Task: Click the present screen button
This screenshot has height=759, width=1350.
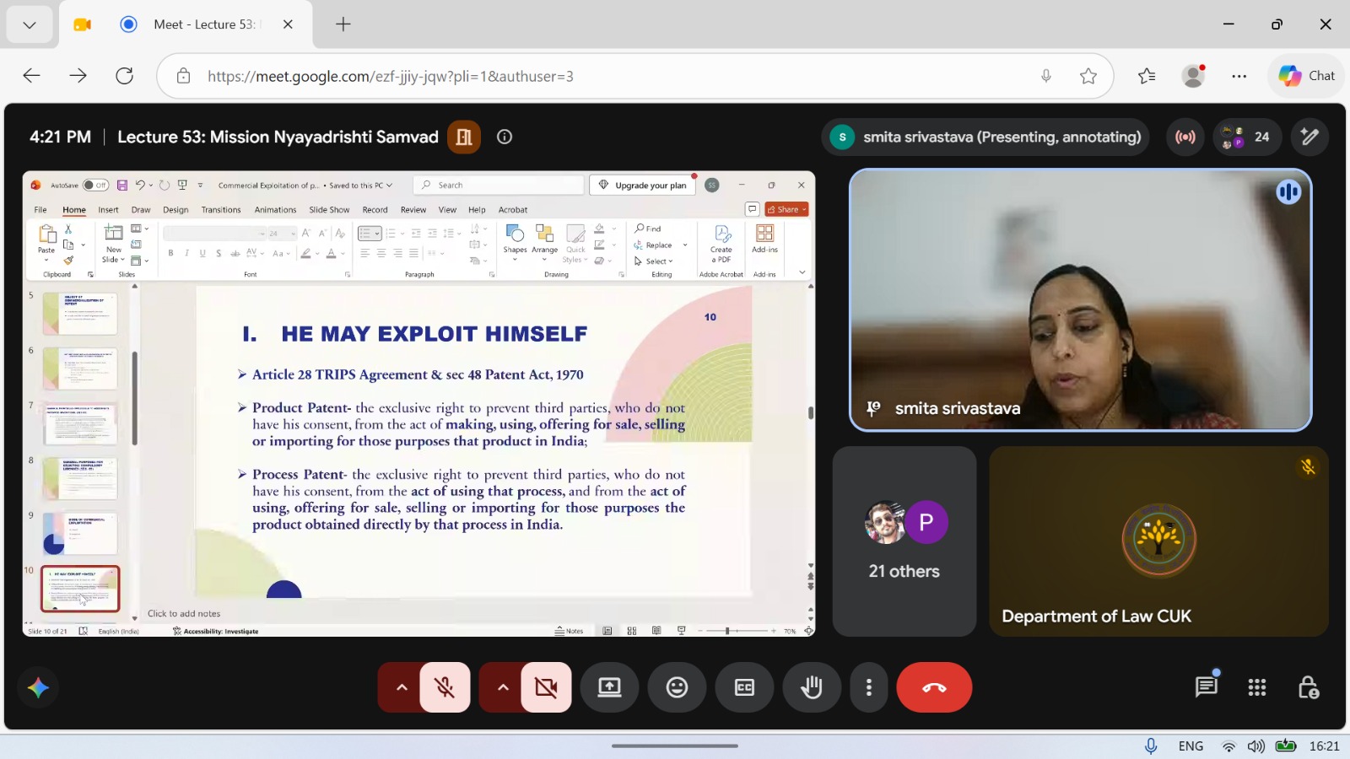Action: [x=609, y=687]
